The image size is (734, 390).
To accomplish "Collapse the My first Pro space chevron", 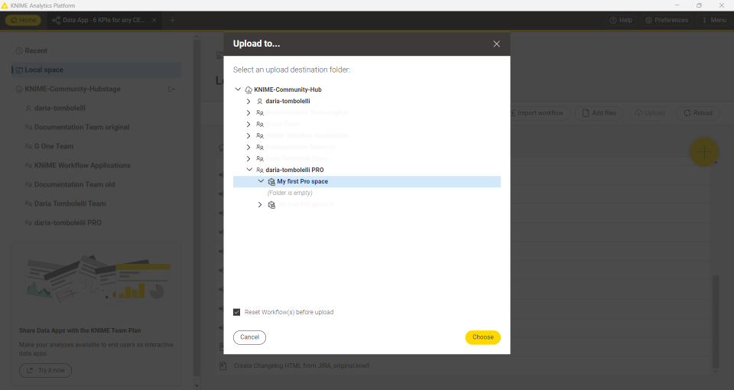I will [x=260, y=181].
